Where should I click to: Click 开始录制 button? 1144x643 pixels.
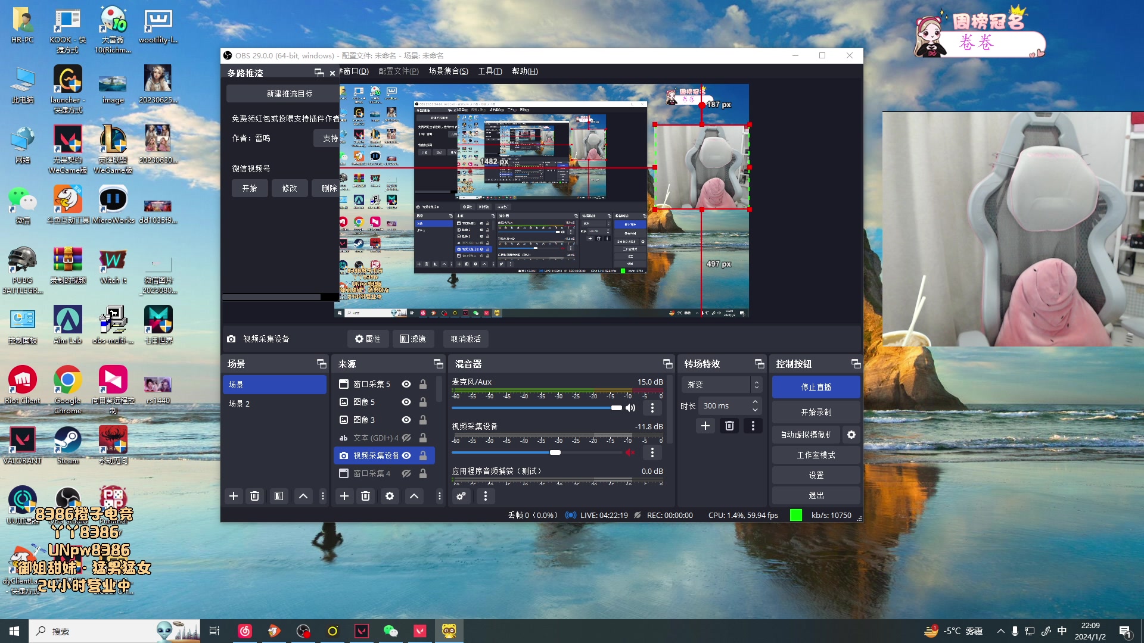tap(816, 412)
